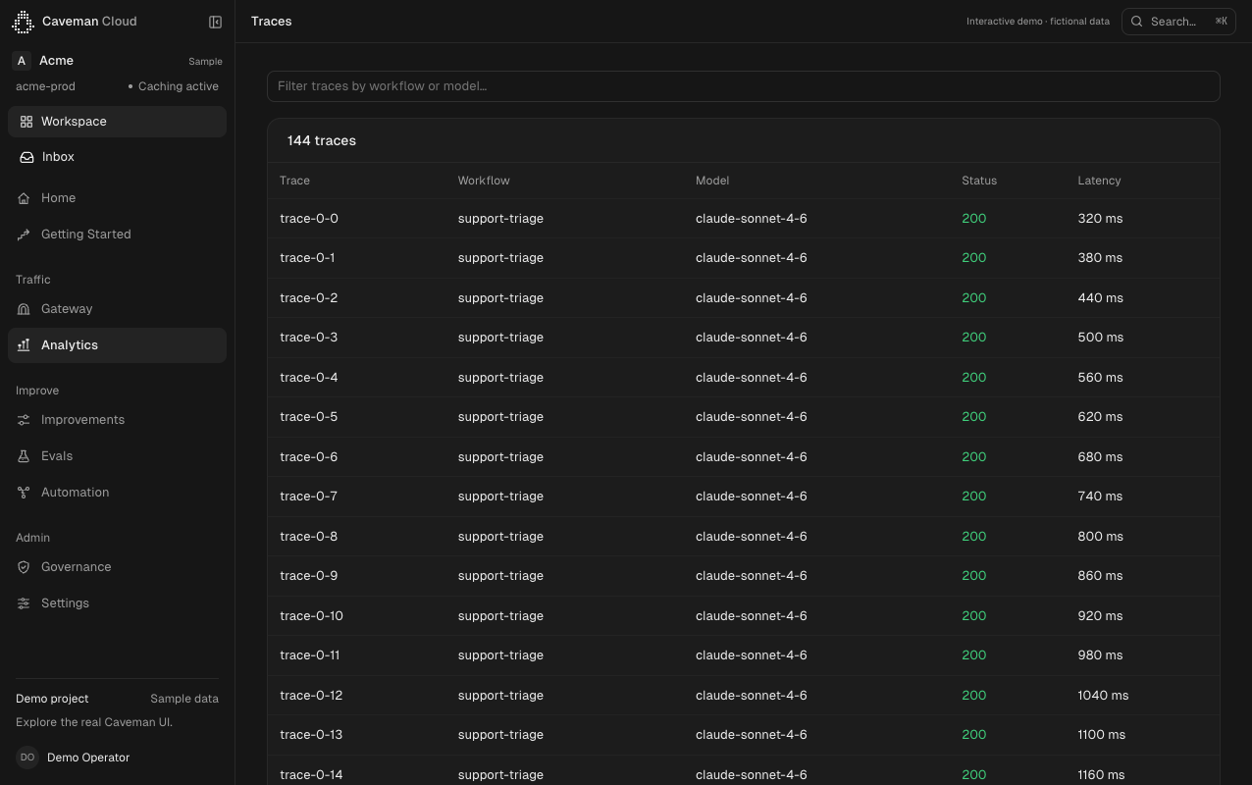Click the Acme organization avatar
This screenshot has height=785, width=1252.
click(22, 61)
